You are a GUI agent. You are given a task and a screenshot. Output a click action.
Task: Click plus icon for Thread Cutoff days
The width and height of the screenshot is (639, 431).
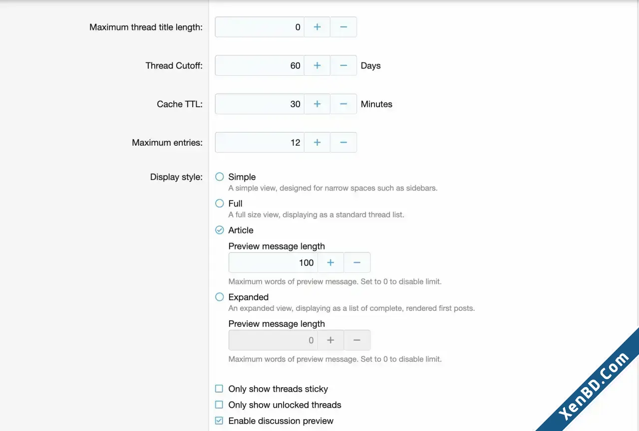[x=317, y=65]
